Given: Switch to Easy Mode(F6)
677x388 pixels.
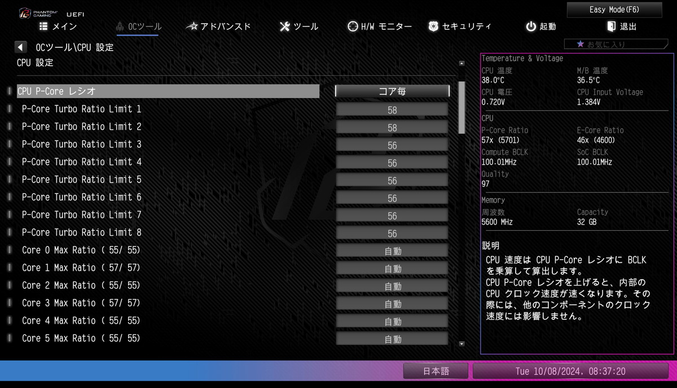Looking at the screenshot, I should pos(614,10).
